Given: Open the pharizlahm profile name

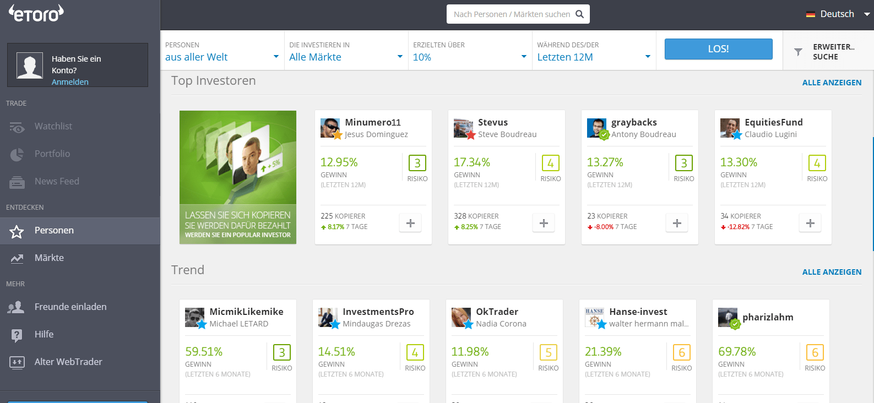Looking at the screenshot, I should pyautogui.click(x=768, y=317).
